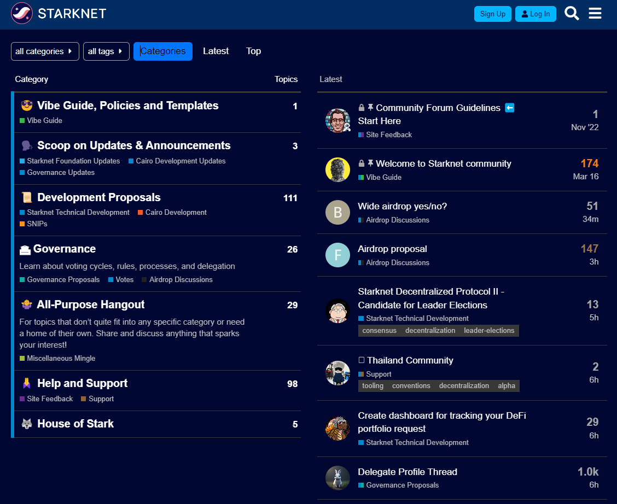The width and height of the screenshot is (617, 504).
Task: Open Governance Updates subcategory
Action: click(x=57, y=173)
